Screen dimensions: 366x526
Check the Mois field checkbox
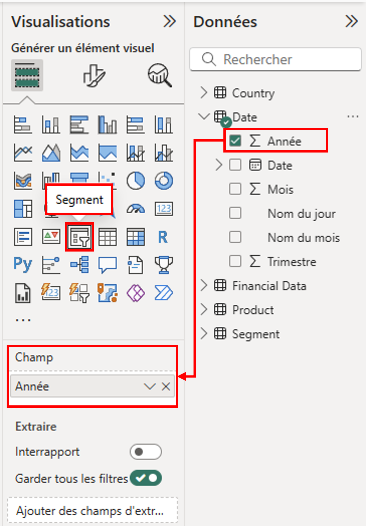(x=235, y=189)
